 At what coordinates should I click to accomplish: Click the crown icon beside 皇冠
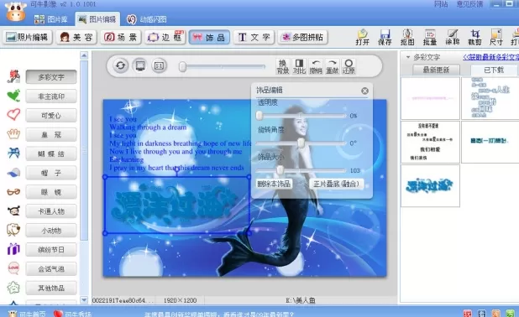point(13,134)
